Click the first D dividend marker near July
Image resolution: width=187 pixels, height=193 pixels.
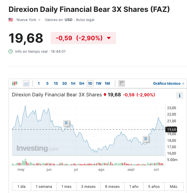coord(66,123)
